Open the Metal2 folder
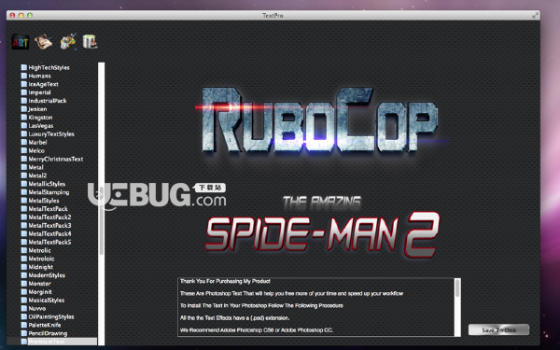Screen dimensions: 560x350 click(x=34, y=175)
